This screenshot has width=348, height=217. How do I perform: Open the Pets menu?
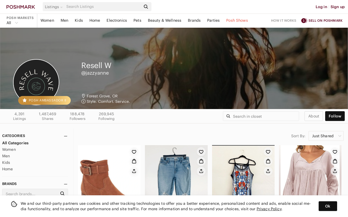(x=137, y=21)
